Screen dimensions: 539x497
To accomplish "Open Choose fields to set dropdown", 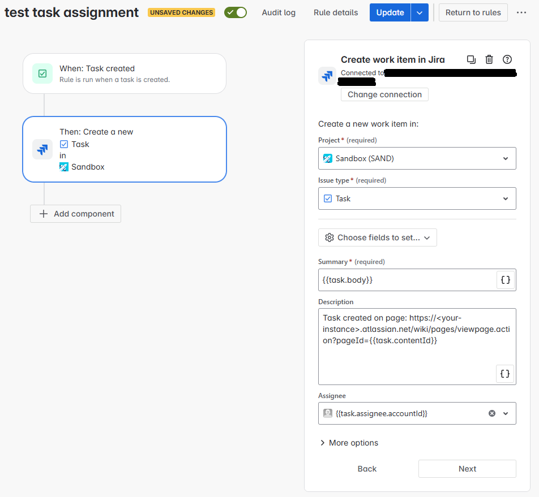I will [x=378, y=237].
